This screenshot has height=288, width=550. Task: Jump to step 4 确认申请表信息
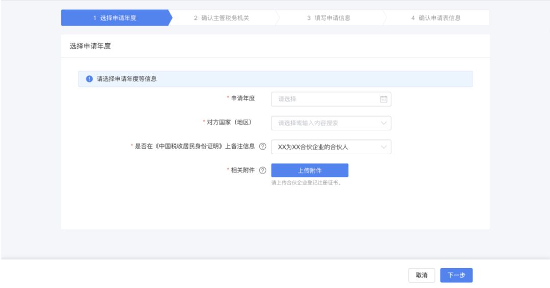tap(436, 18)
